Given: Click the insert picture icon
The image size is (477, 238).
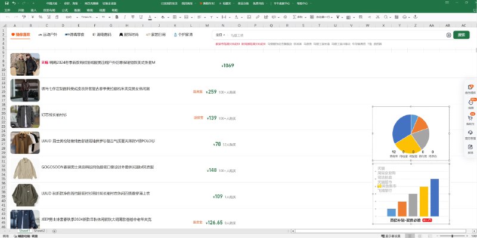Looking at the screenshot, I should (x=249, y=17).
